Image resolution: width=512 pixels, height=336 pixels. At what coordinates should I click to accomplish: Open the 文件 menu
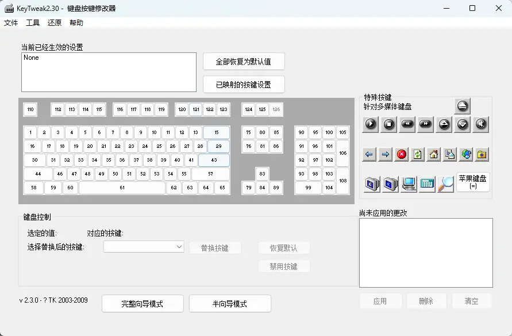coord(11,22)
